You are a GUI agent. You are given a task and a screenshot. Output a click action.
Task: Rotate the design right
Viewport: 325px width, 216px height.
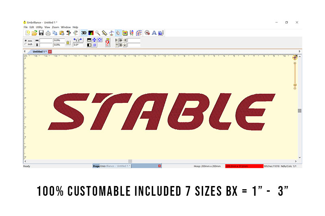click(80, 40)
